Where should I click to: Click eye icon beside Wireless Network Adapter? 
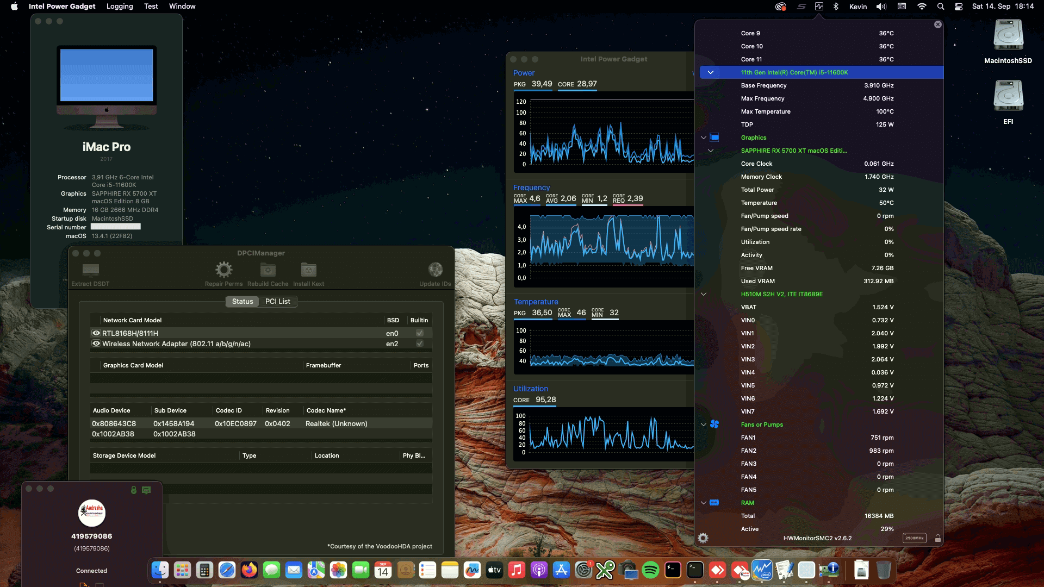96,344
